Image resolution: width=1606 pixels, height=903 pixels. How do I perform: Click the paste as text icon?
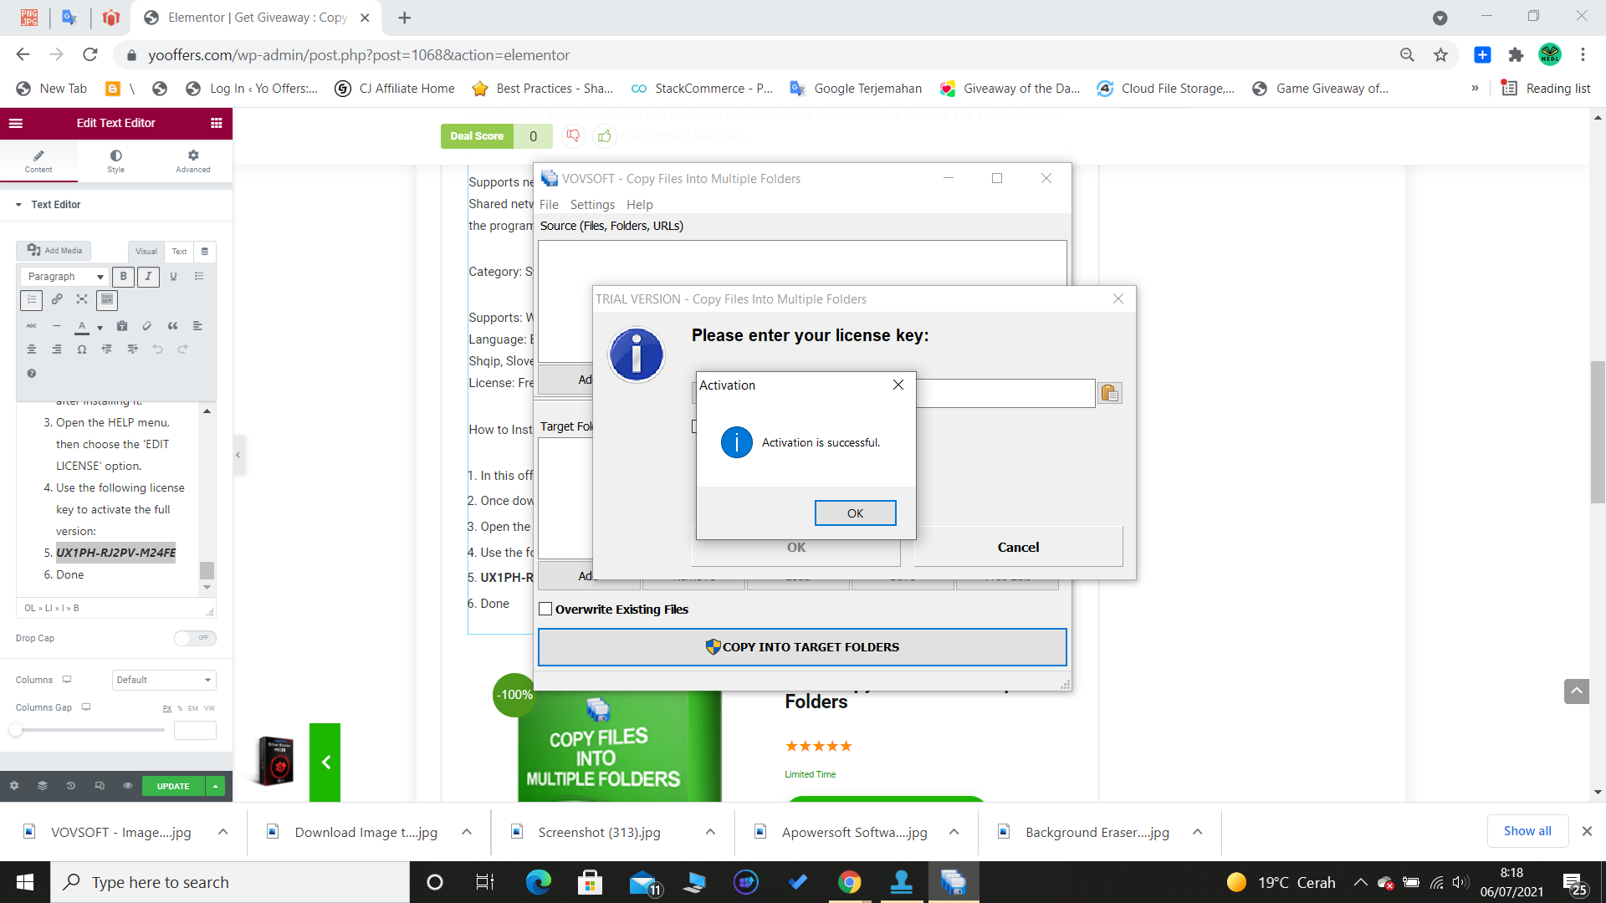point(122,326)
